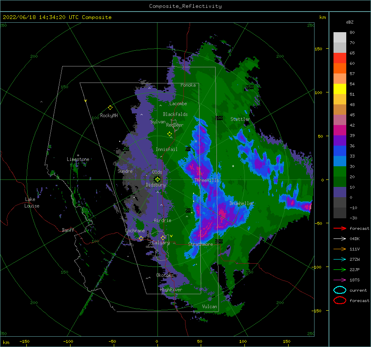Click the white plus marker east of ThreeHills

pyautogui.click(x=233, y=166)
